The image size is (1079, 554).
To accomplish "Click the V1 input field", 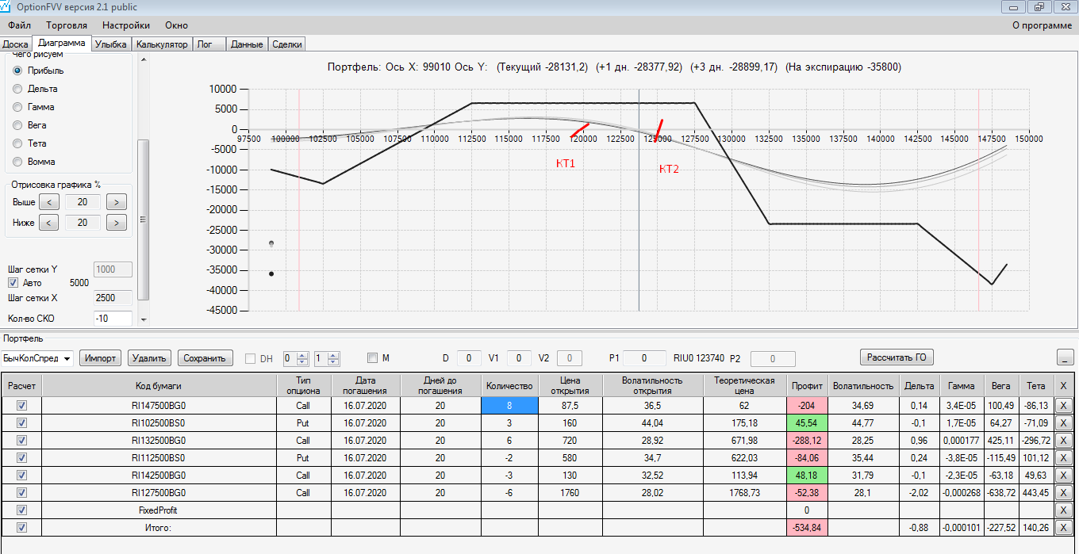I will [x=519, y=358].
